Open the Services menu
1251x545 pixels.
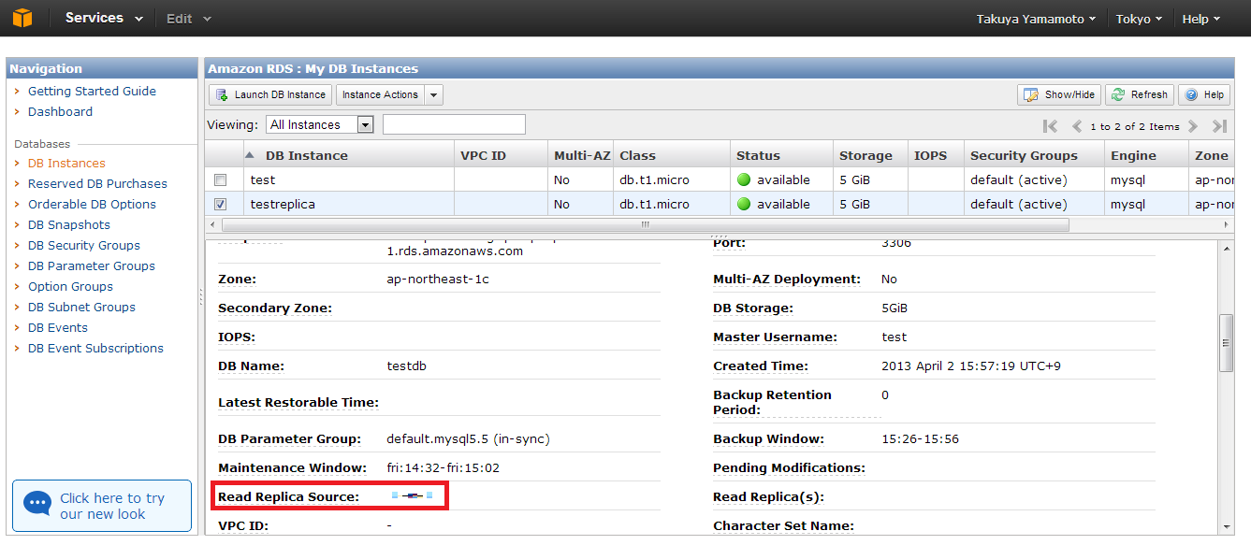(x=104, y=18)
